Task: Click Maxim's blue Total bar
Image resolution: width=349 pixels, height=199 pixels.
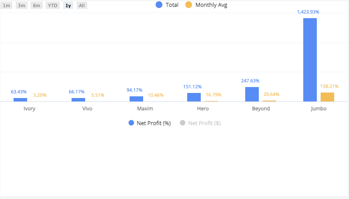Action: coord(136,99)
